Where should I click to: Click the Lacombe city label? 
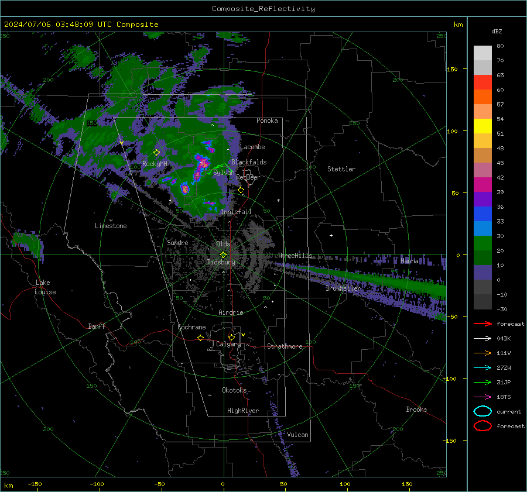tap(252, 147)
